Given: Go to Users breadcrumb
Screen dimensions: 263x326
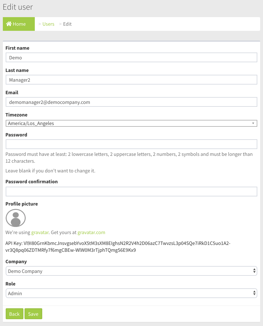Looking at the screenshot, I should coord(48,24).
